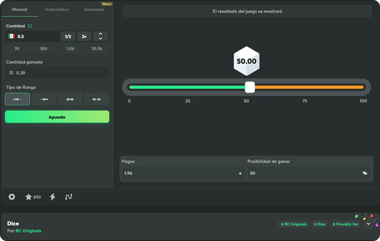The height and width of the screenshot is (241, 380).
Task: Open the curve live stats icon
Action: [x=68, y=197]
